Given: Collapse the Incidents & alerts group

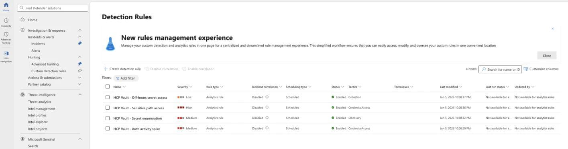Looking at the screenshot, I should (x=80, y=37).
